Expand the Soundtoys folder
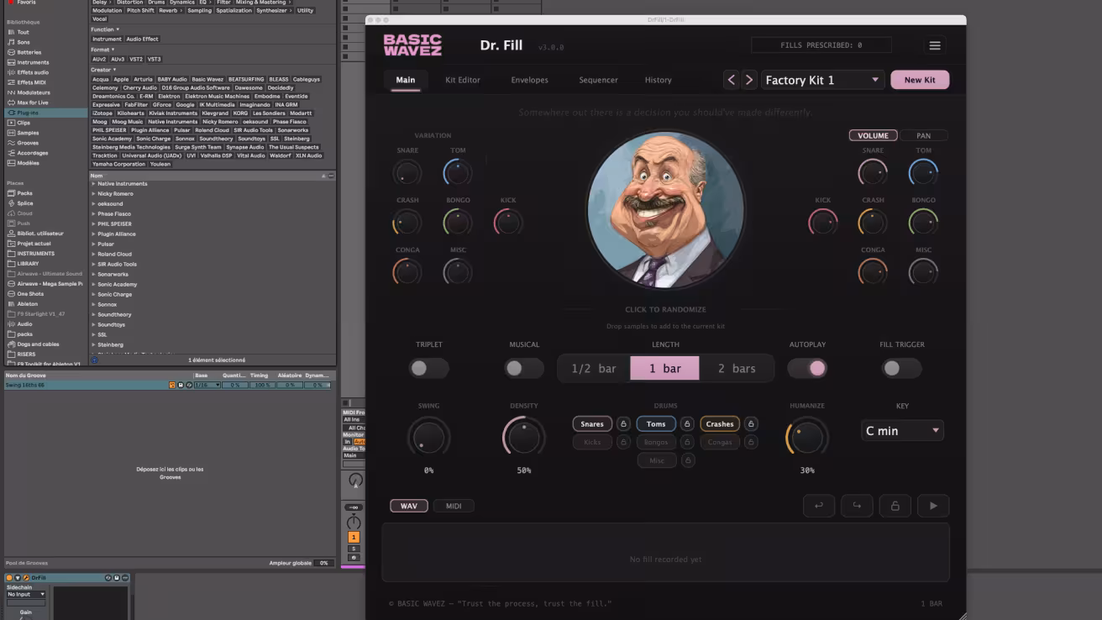The height and width of the screenshot is (620, 1102). tap(94, 325)
